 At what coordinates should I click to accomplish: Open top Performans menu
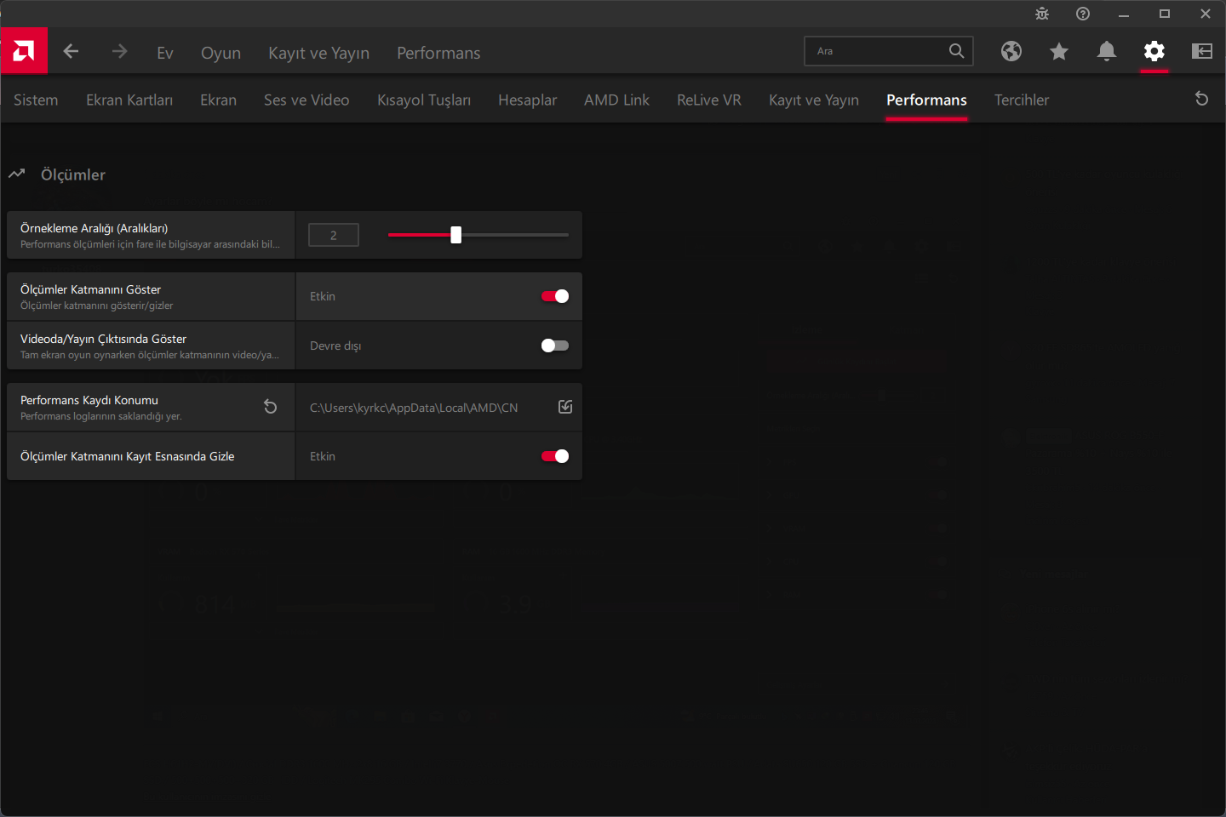(438, 53)
